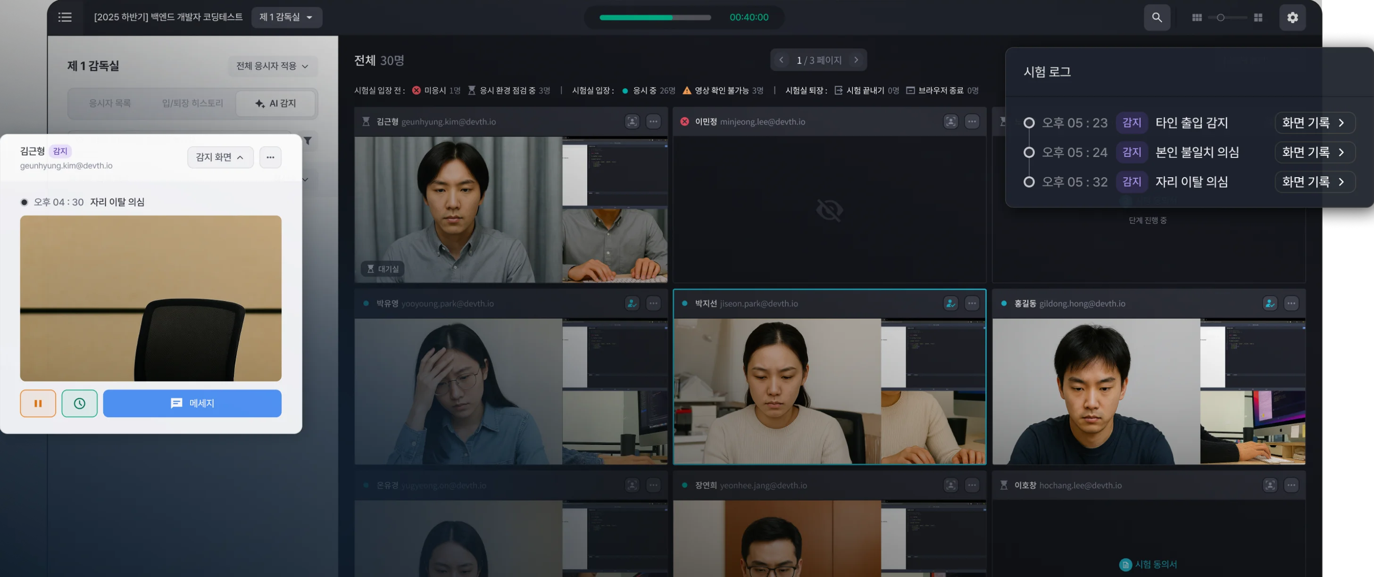Click the hidden video eye-slash icon
Screen dimensions: 1374x577
coord(829,210)
